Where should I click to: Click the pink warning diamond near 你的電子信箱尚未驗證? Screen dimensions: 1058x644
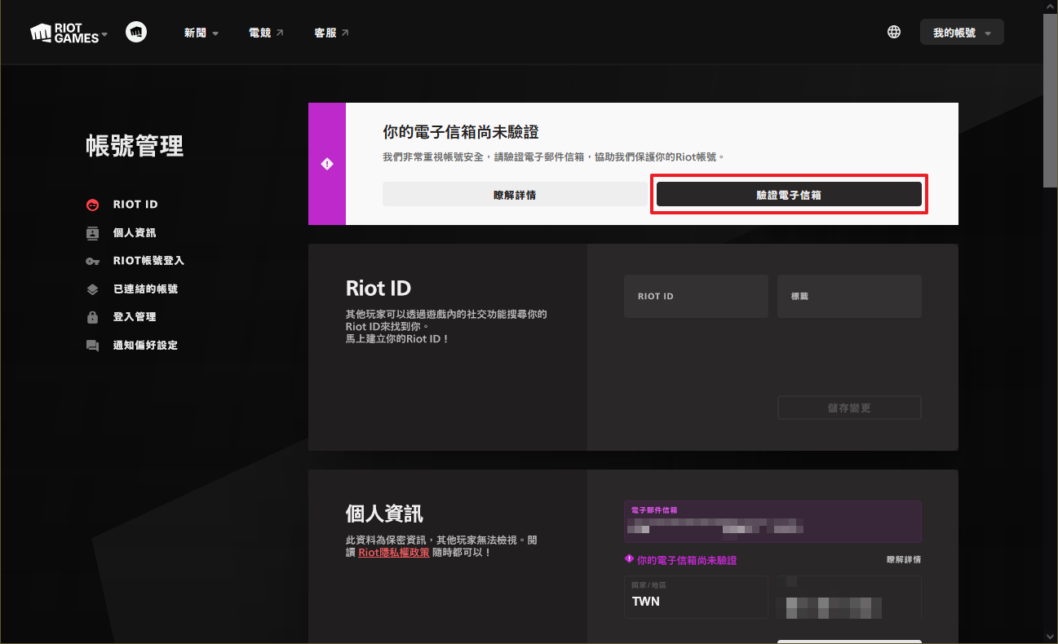click(x=629, y=560)
